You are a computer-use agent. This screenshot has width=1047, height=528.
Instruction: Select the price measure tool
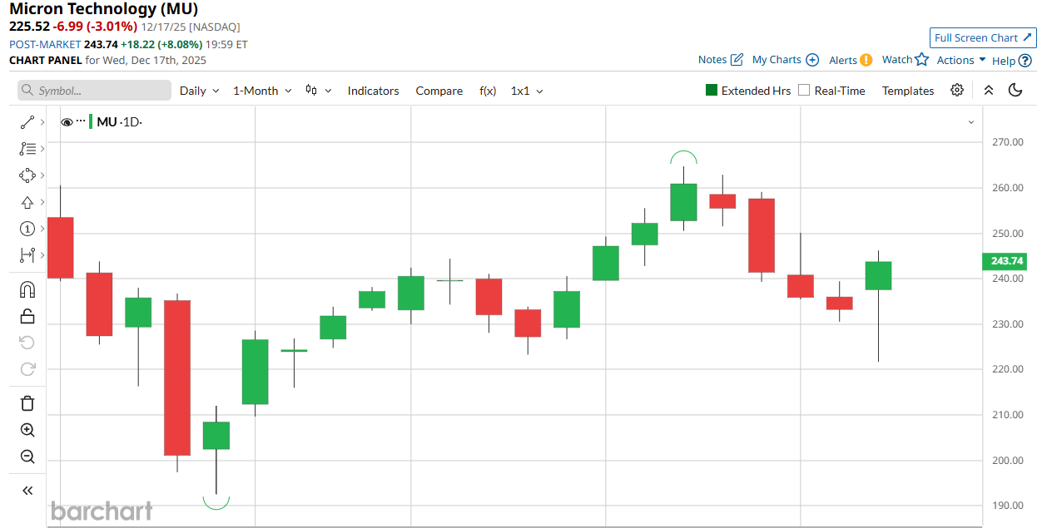point(27,255)
